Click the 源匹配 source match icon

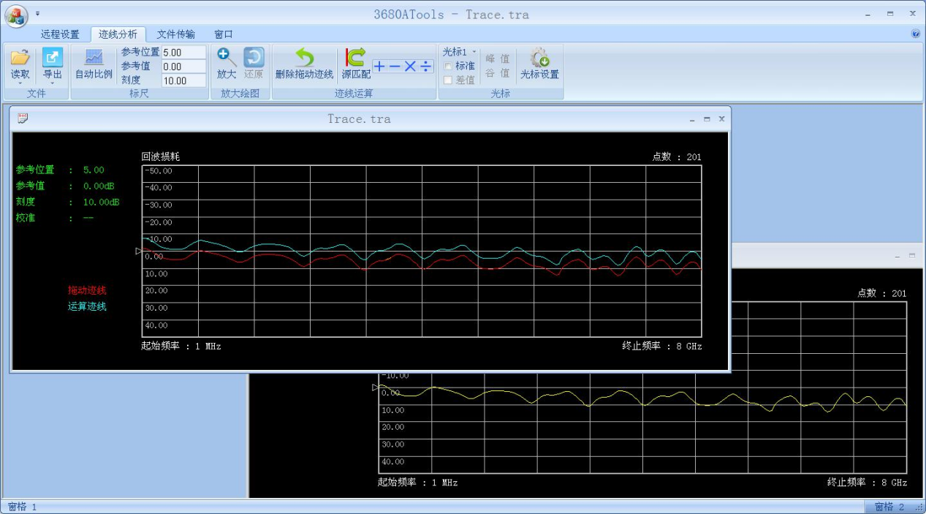click(x=355, y=58)
